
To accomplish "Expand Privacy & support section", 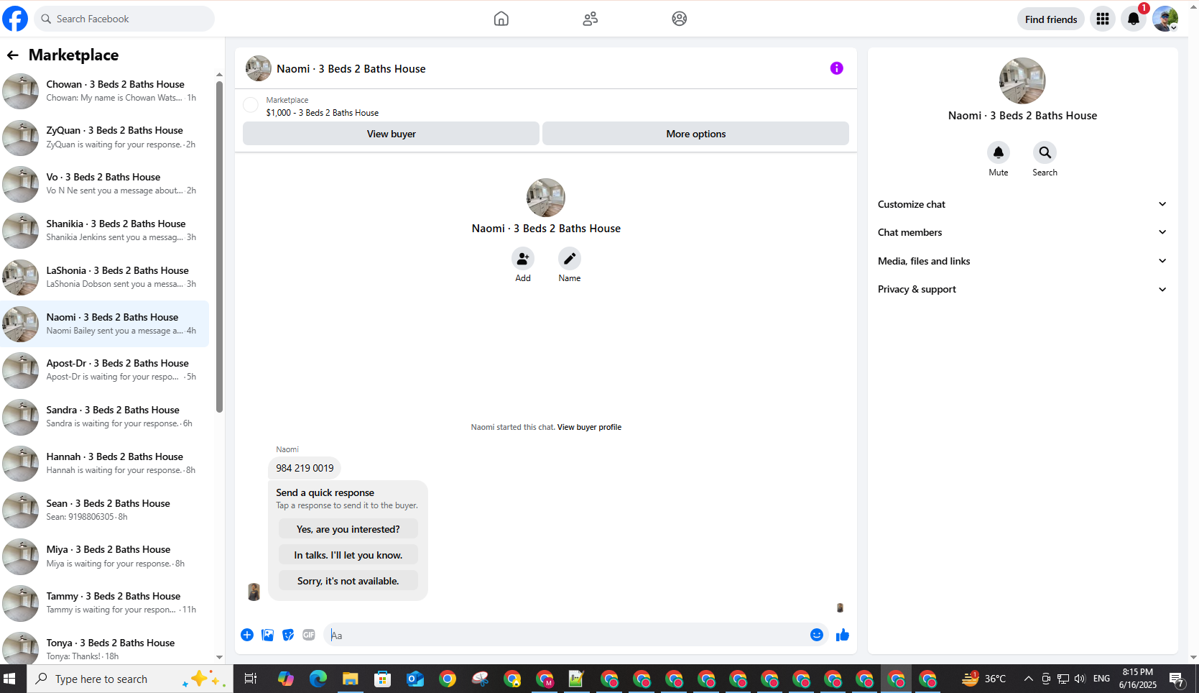I will (1022, 289).
